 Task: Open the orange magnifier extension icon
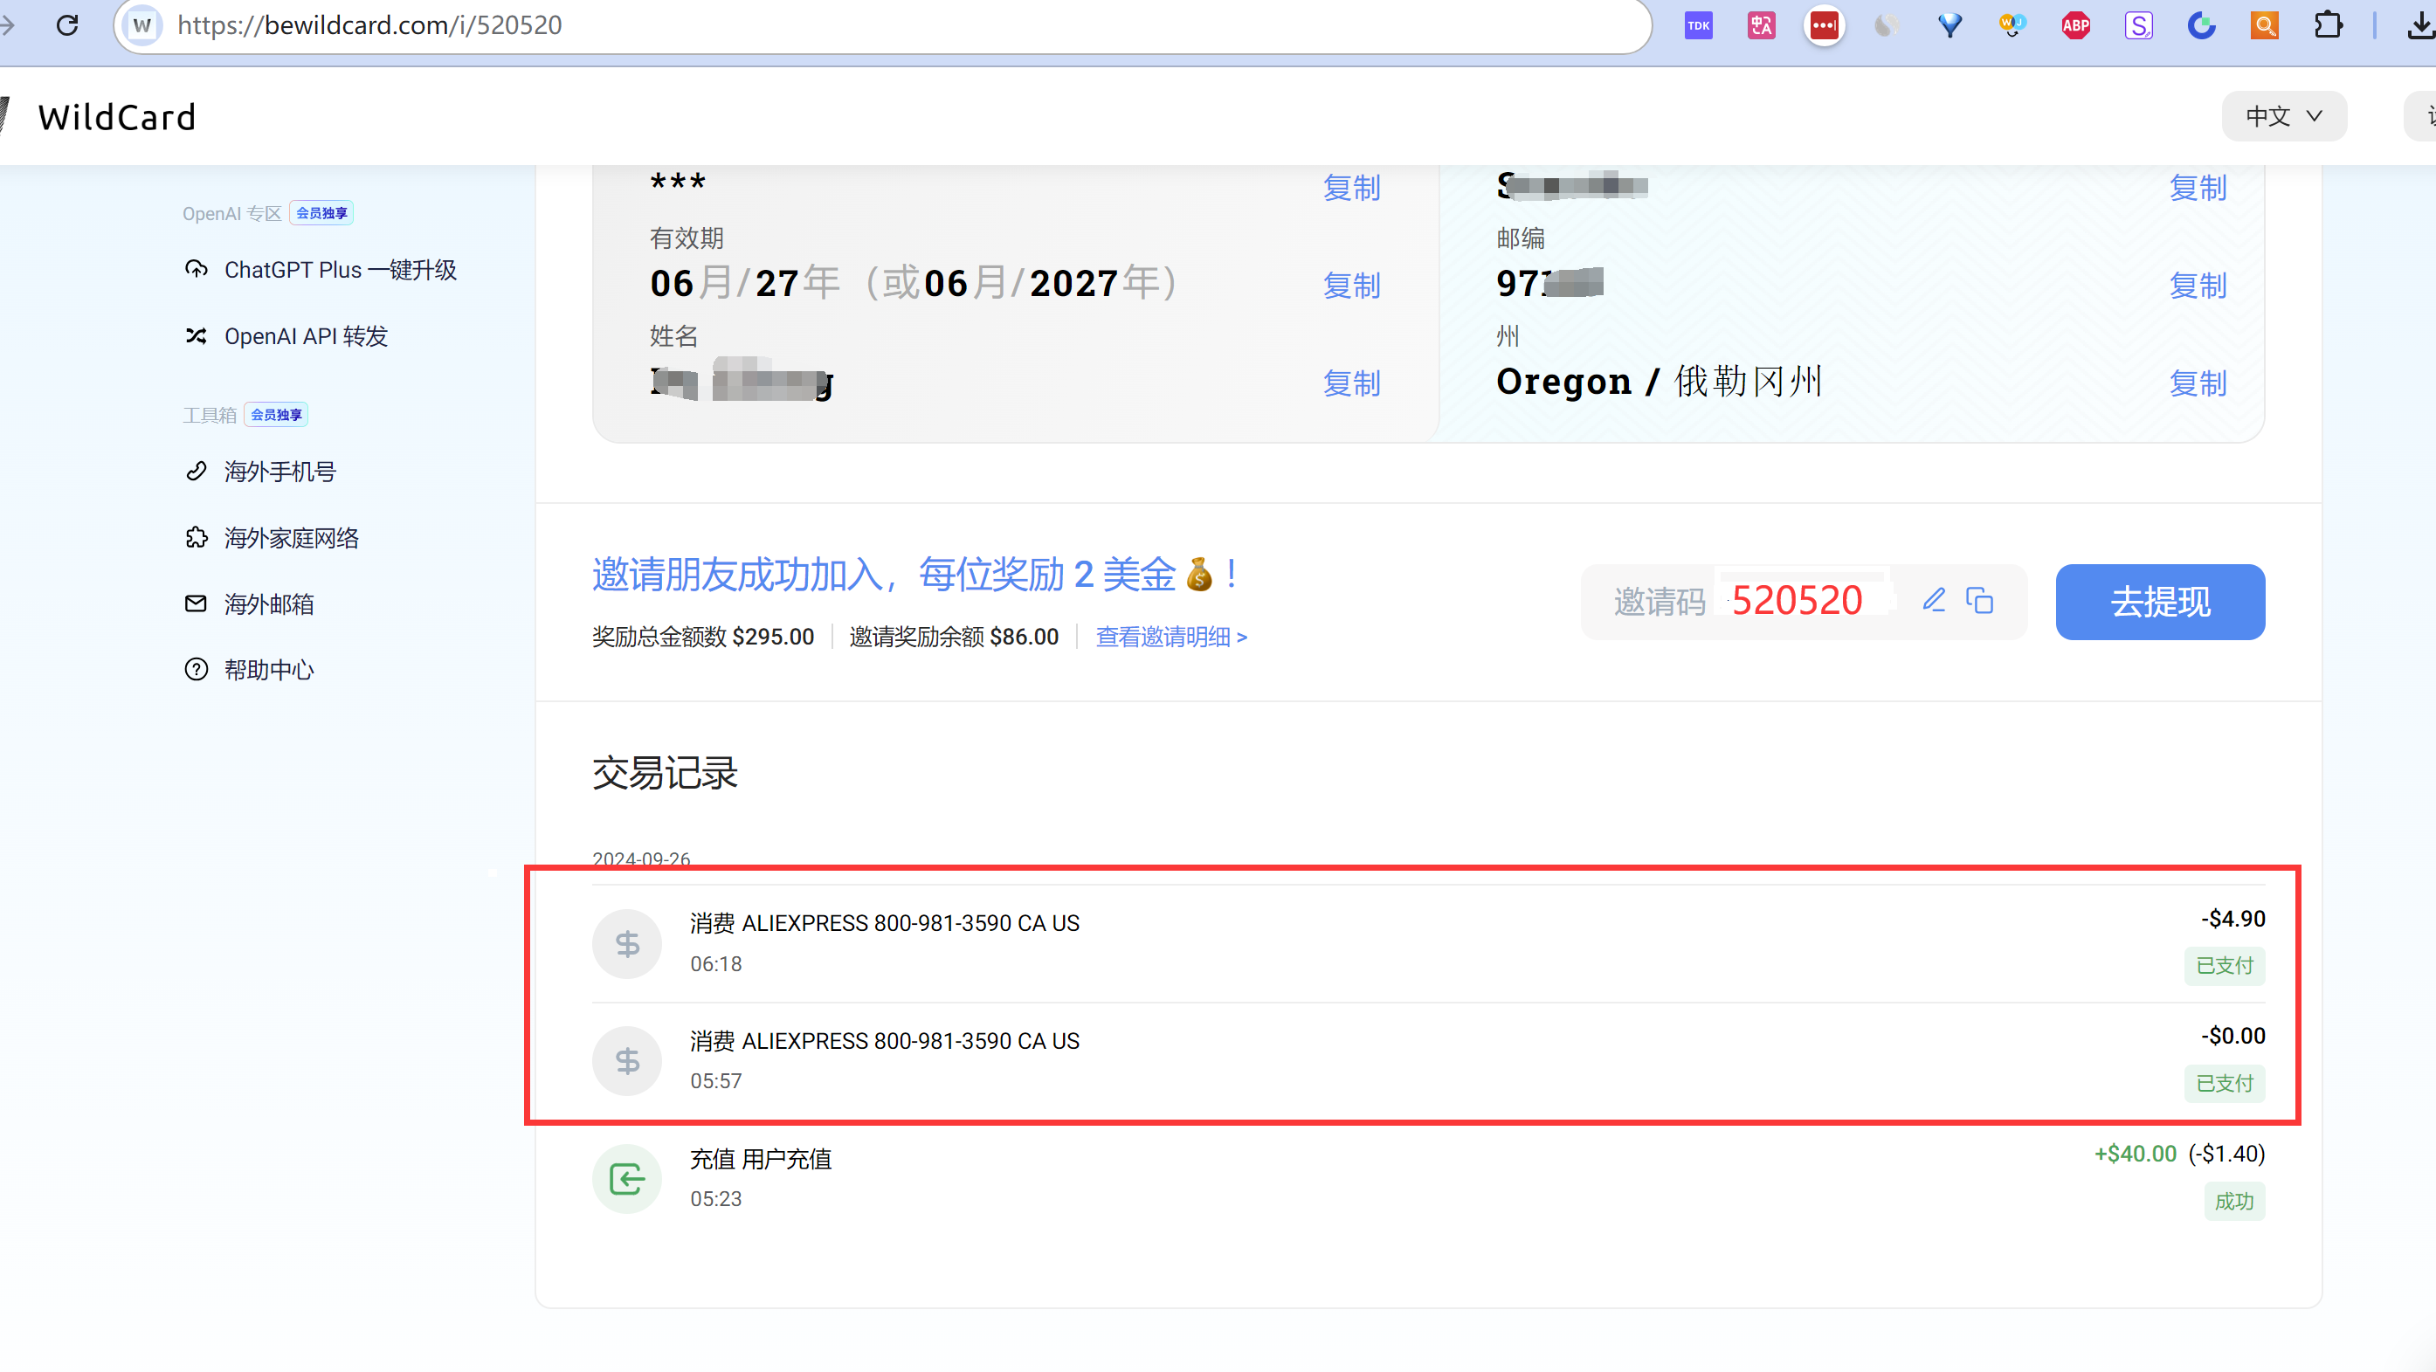(x=2264, y=25)
